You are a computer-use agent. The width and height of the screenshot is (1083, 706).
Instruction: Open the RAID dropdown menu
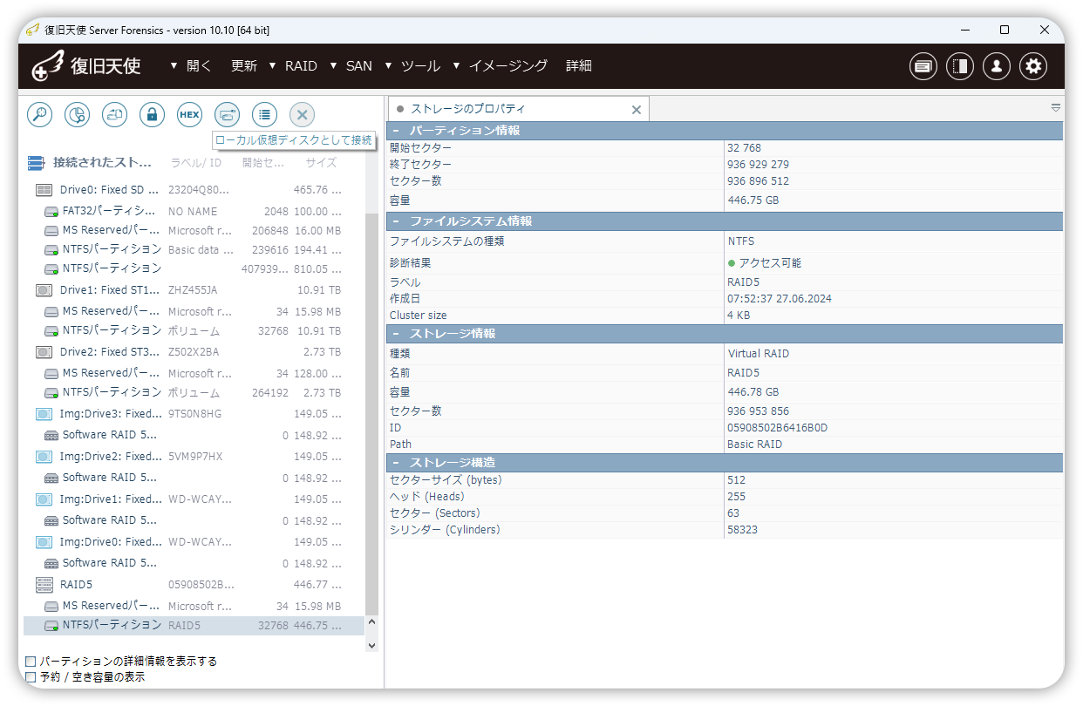coord(293,66)
